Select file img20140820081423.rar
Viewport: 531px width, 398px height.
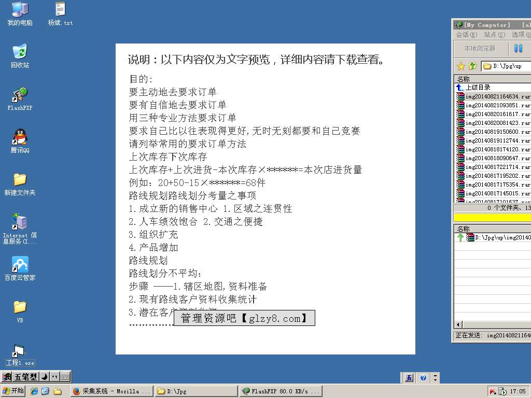pos(493,123)
